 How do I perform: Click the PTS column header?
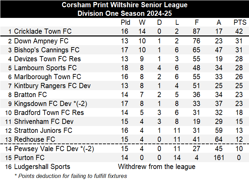point(240,22)
